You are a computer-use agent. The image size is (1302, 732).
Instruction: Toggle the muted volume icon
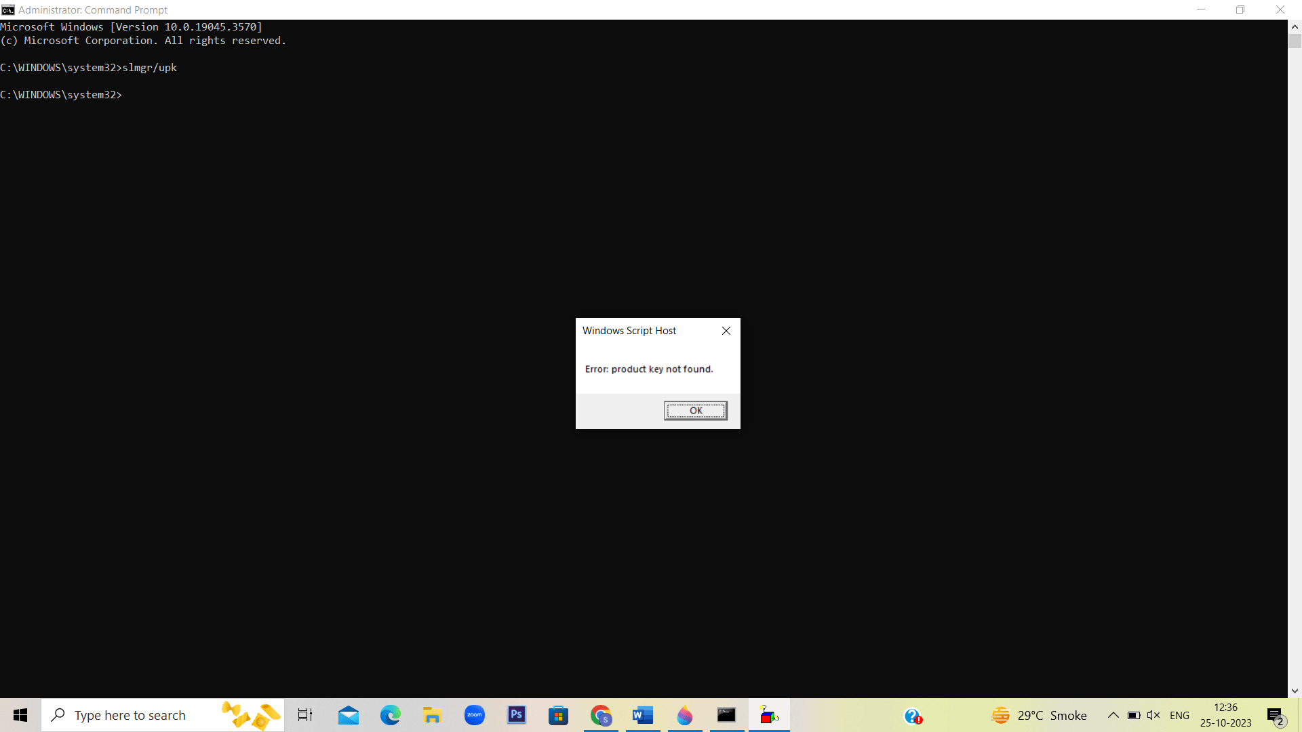pos(1153,715)
